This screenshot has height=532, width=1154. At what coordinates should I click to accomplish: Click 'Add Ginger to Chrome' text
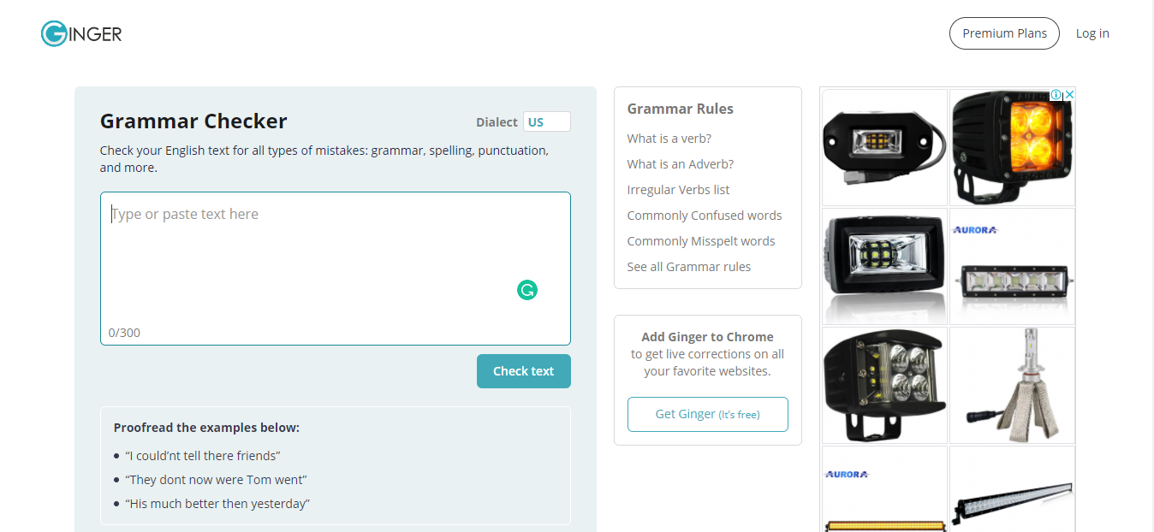coord(708,337)
